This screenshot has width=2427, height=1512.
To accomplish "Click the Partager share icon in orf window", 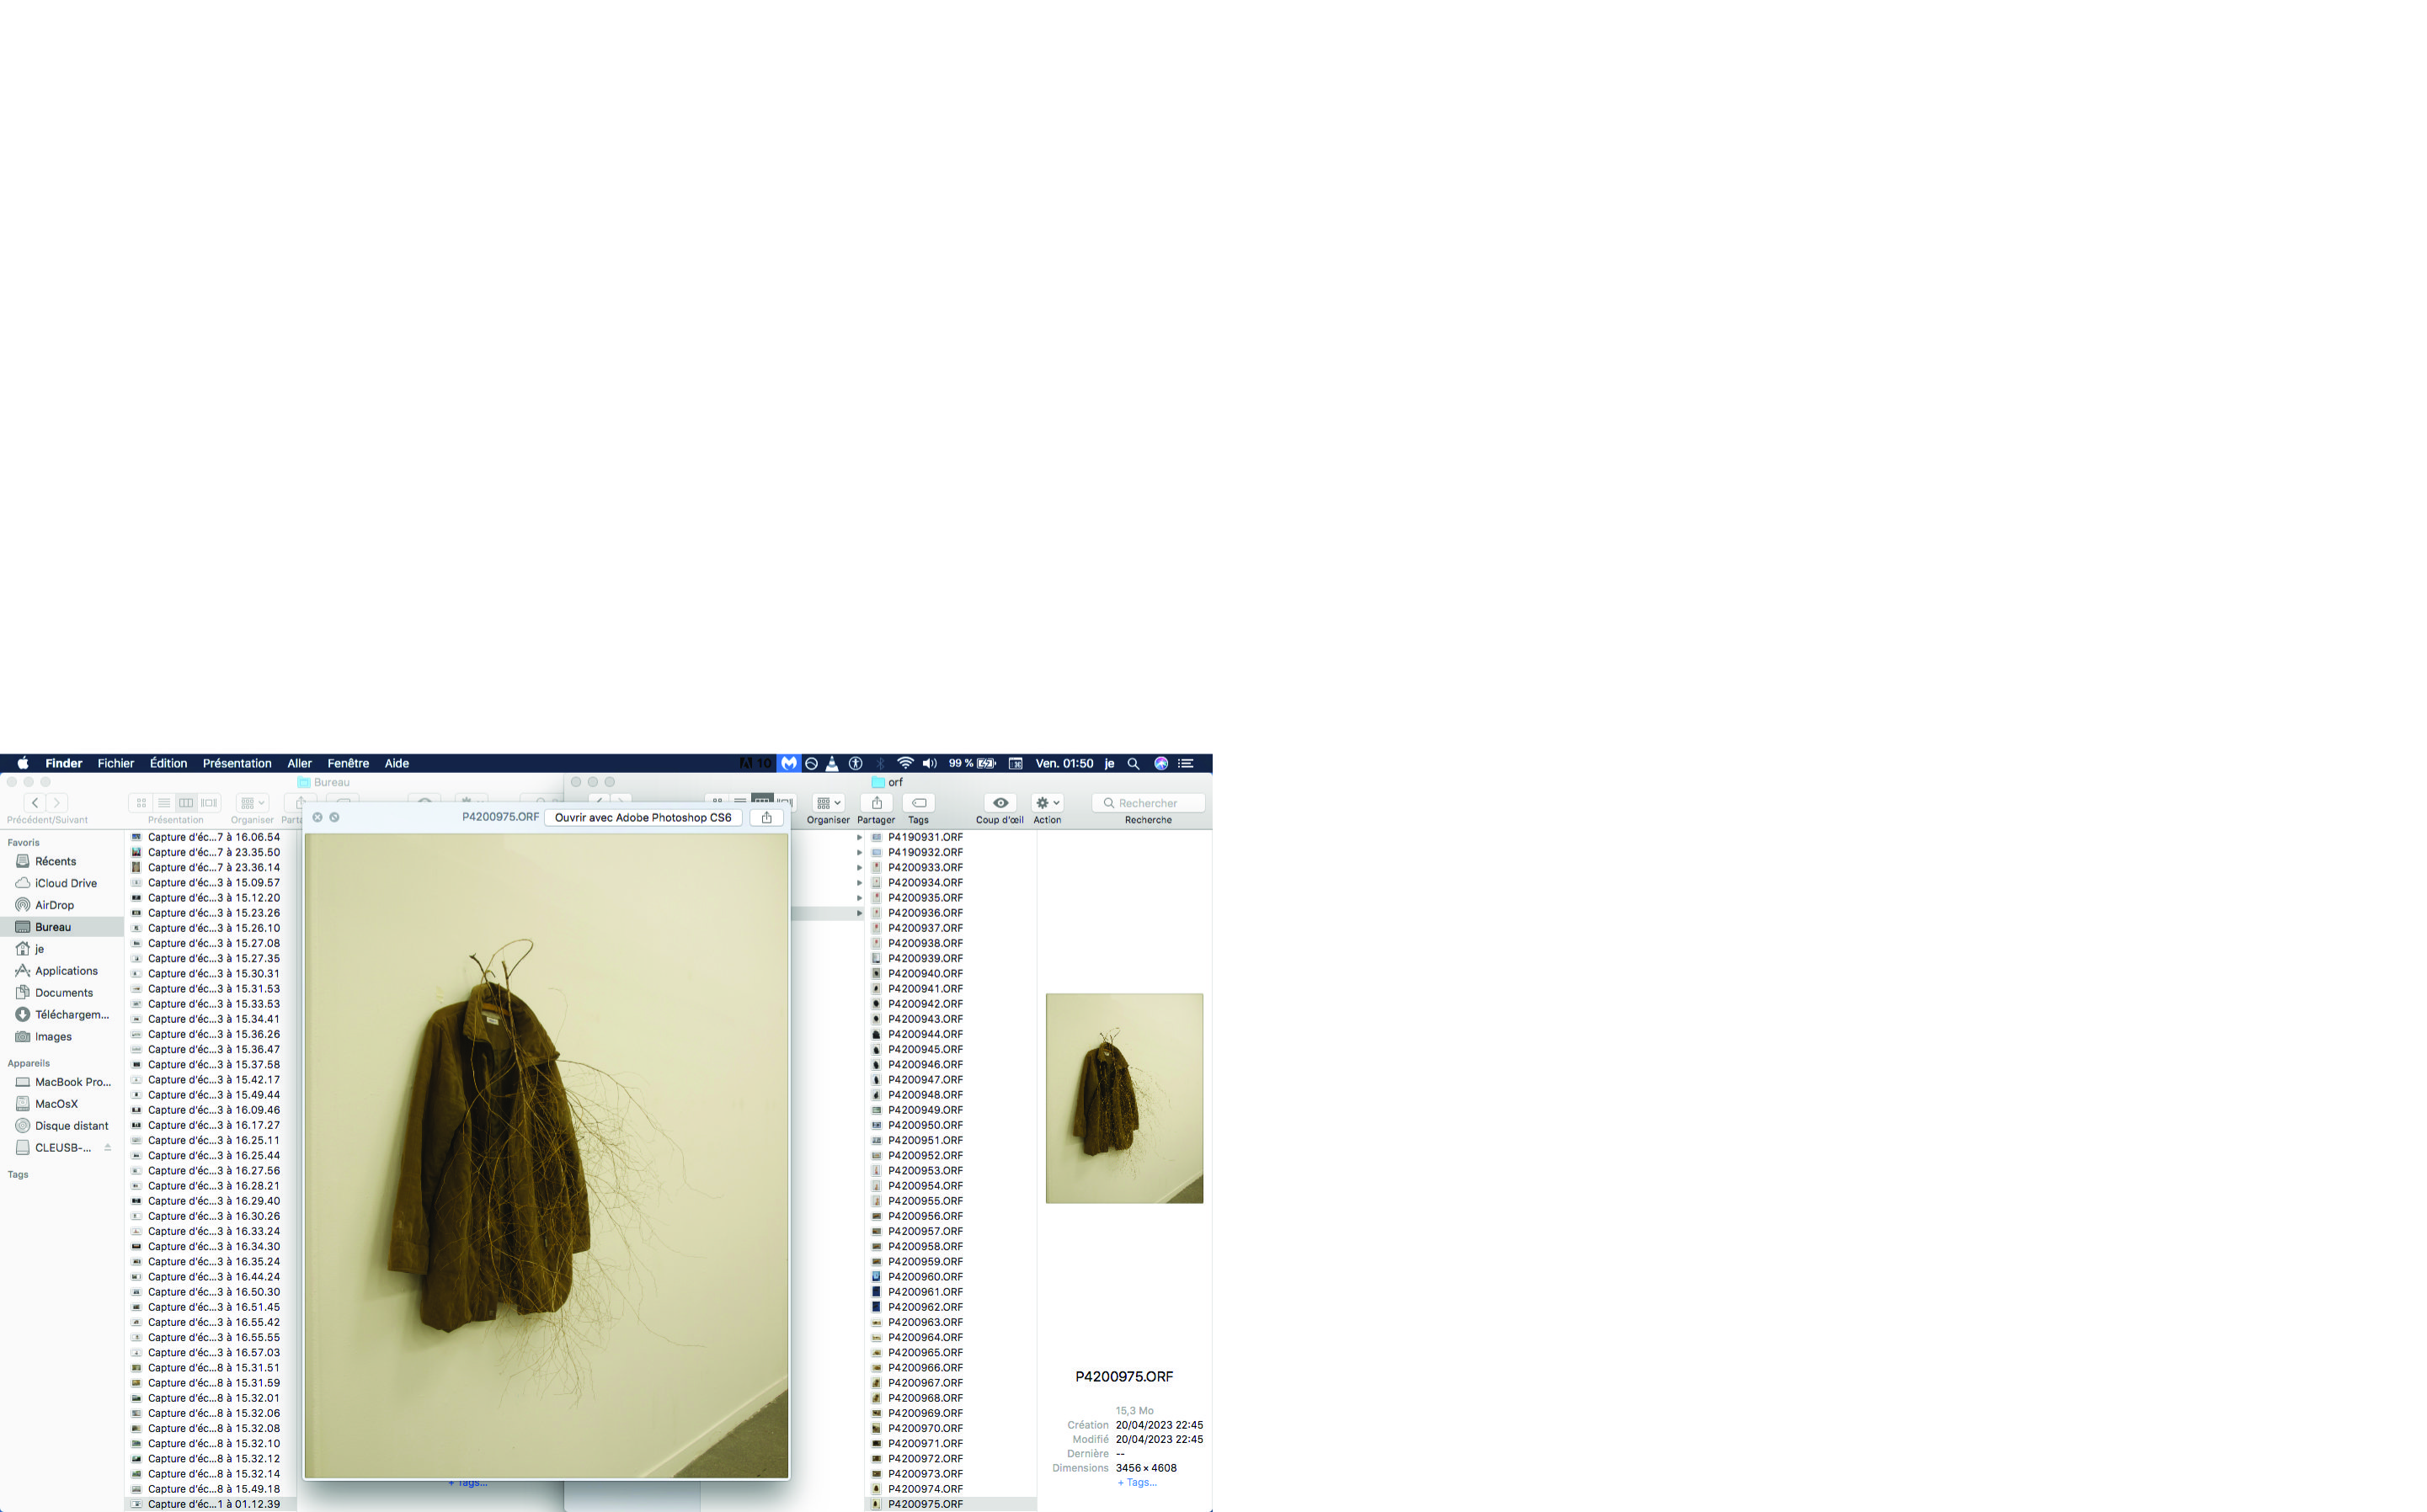I will pyautogui.click(x=876, y=803).
